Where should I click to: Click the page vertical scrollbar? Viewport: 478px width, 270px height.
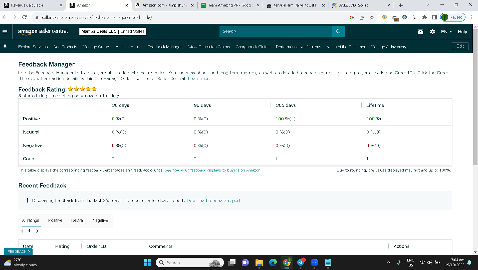(475, 97)
